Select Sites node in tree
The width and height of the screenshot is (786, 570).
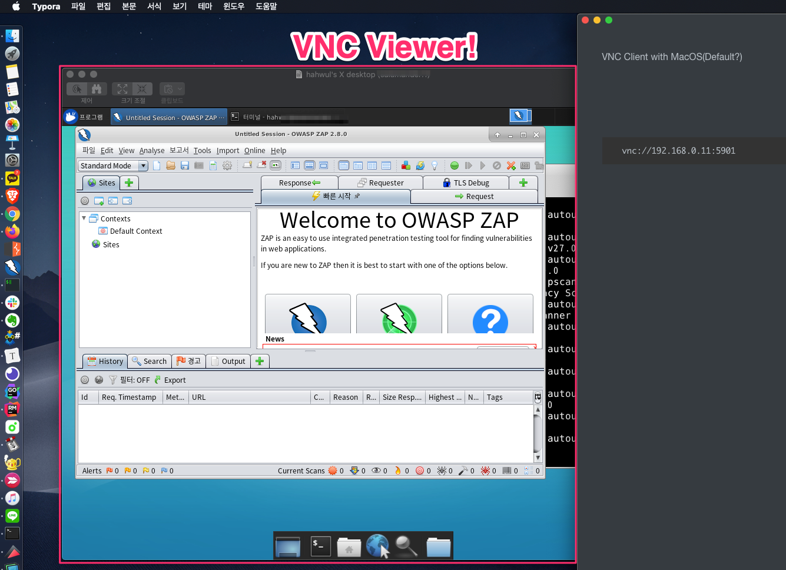tap(105, 244)
